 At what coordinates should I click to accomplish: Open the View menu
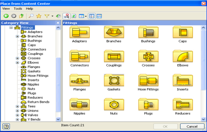6,9
